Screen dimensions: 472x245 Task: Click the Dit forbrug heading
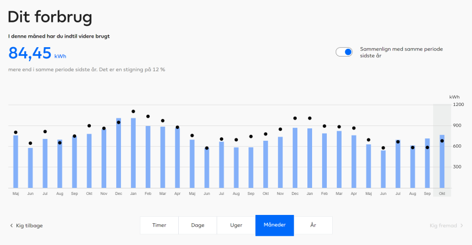[x=50, y=18]
